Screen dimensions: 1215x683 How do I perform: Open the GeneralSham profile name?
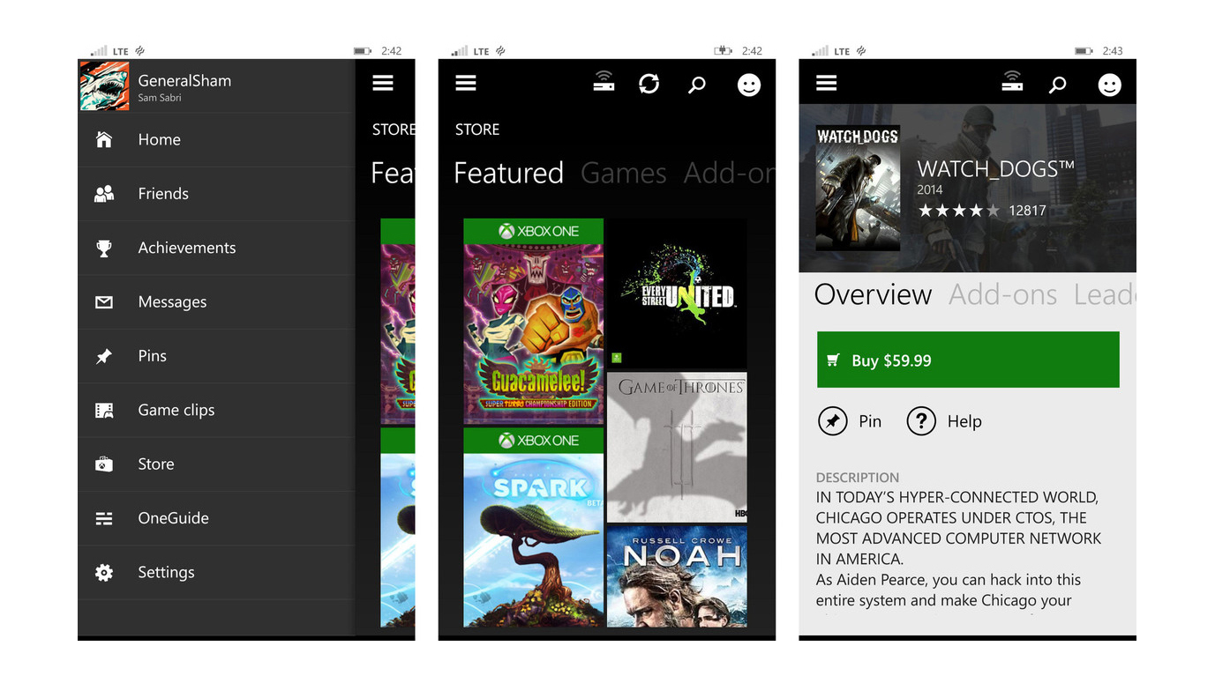184,80
